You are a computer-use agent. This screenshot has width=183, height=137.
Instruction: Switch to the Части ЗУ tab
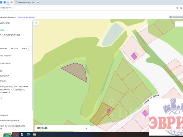14,48
